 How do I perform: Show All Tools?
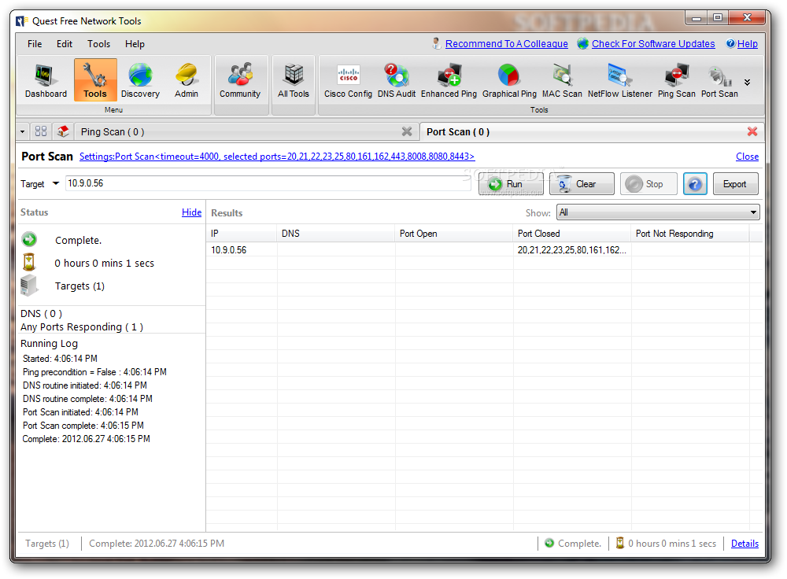coord(294,80)
